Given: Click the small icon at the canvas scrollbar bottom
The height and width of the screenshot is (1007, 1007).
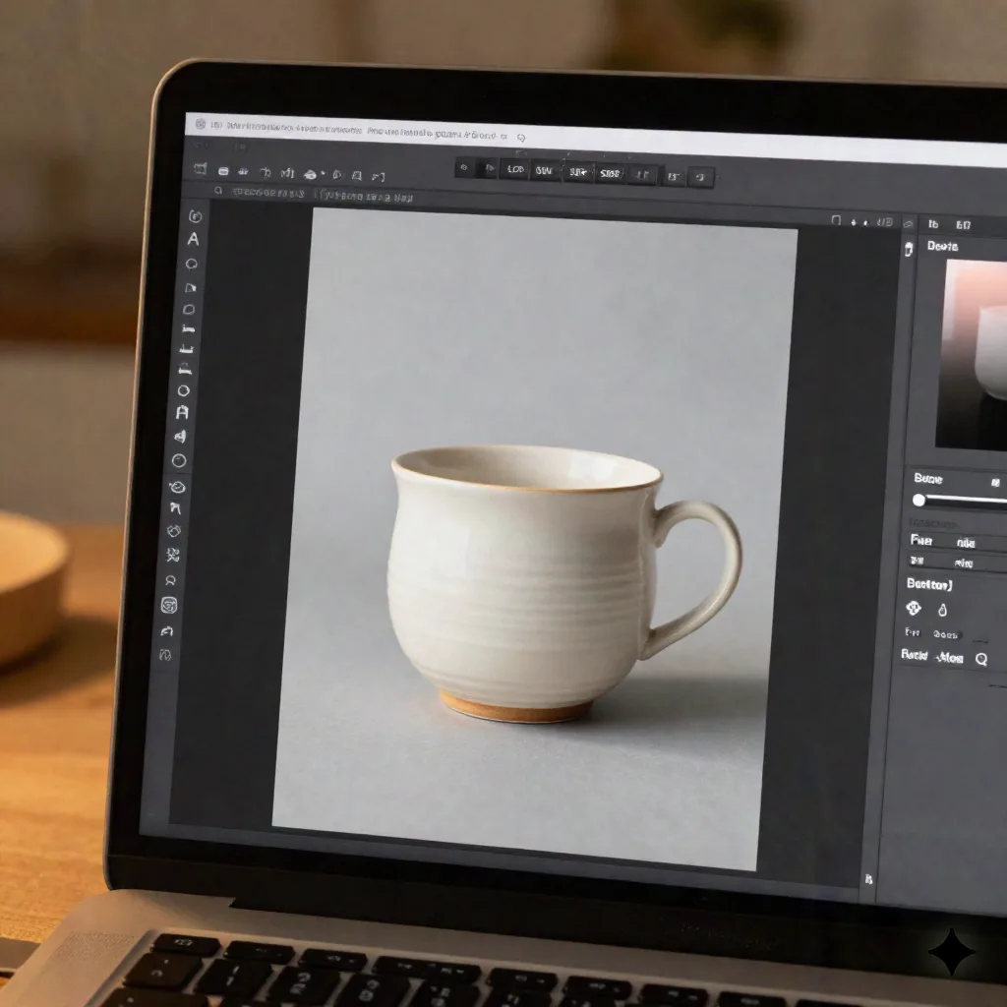Looking at the screenshot, I should (x=868, y=879).
